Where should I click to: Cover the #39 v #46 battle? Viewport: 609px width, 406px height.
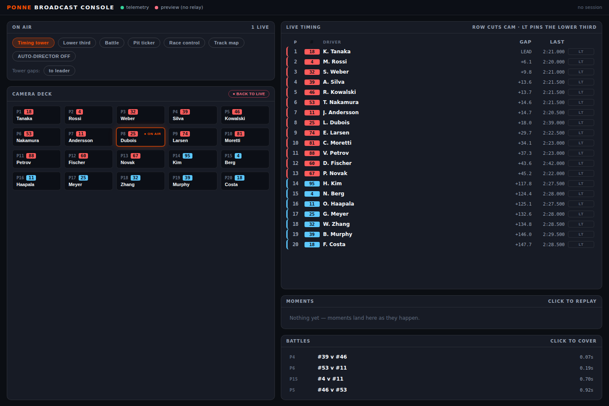(x=442, y=357)
